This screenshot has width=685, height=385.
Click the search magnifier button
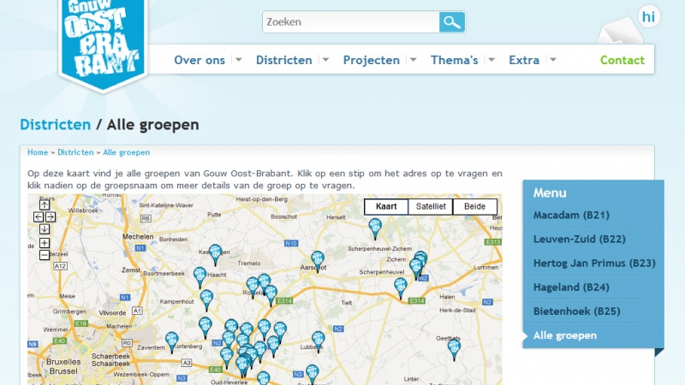tap(452, 22)
